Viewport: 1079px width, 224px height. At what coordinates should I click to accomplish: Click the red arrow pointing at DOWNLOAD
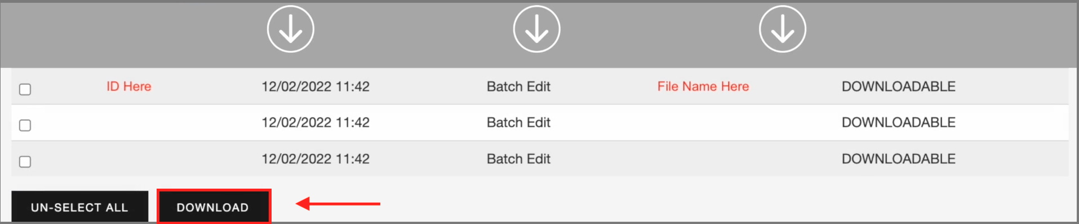pos(338,203)
